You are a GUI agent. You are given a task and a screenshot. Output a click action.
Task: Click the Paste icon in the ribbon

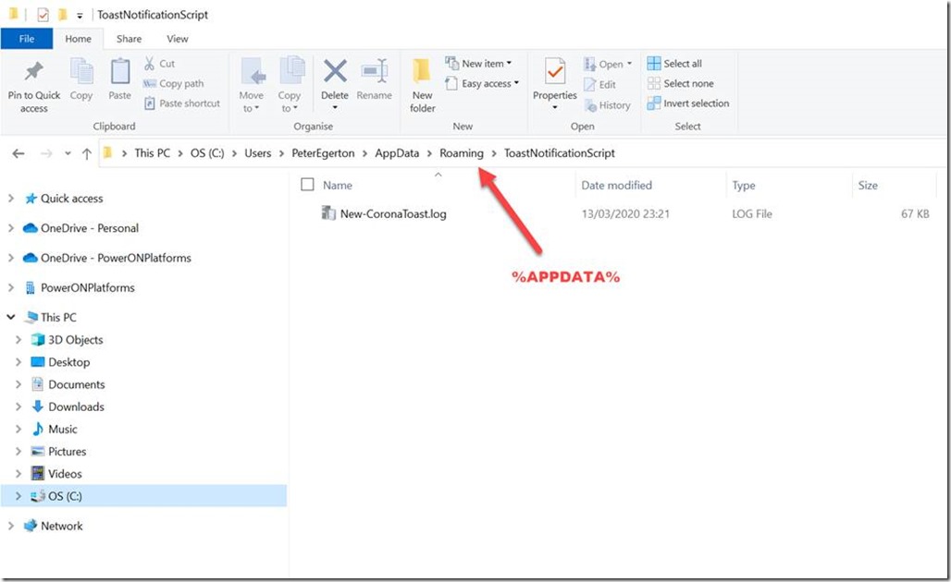click(x=120, y=72)
